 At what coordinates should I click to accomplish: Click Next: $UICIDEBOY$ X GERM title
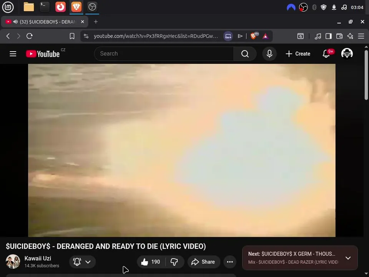(292, 254)
